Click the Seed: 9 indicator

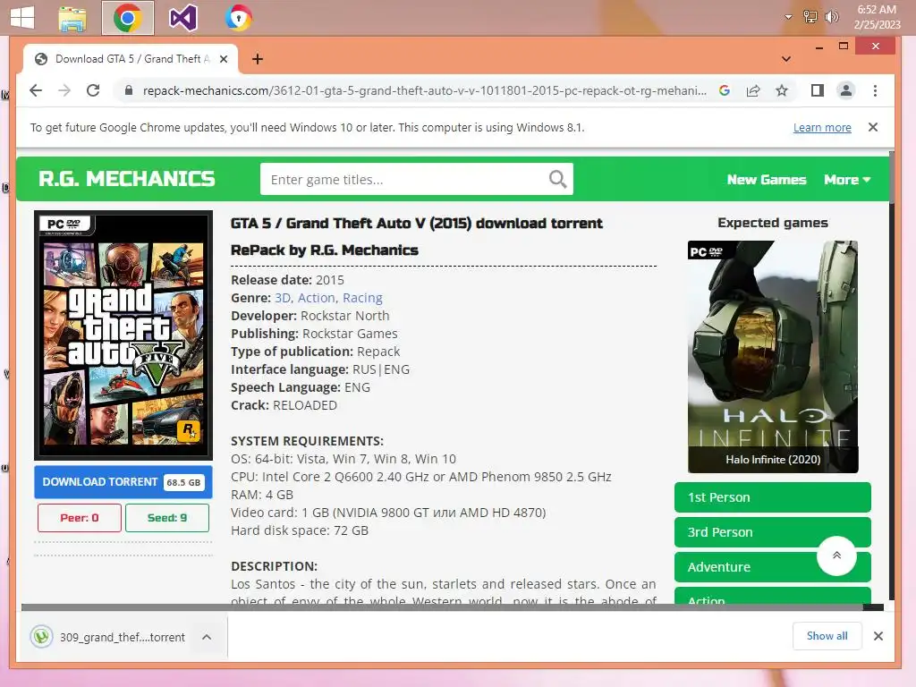tap(167, 518)
